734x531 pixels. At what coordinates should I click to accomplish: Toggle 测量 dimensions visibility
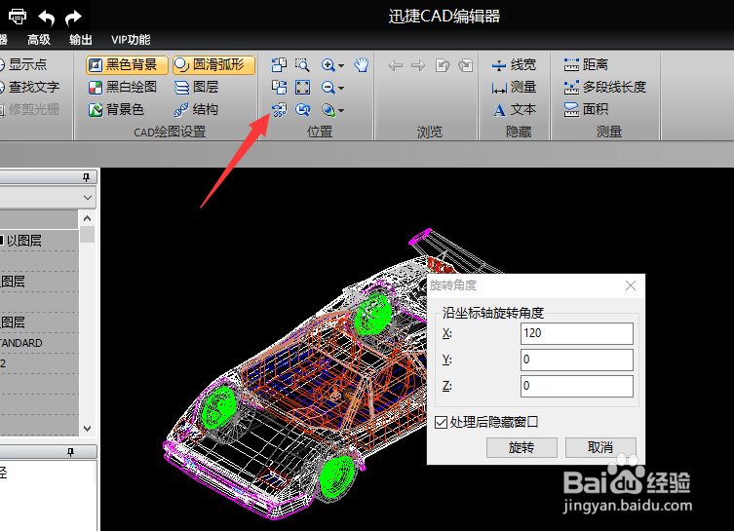point(514,87)
